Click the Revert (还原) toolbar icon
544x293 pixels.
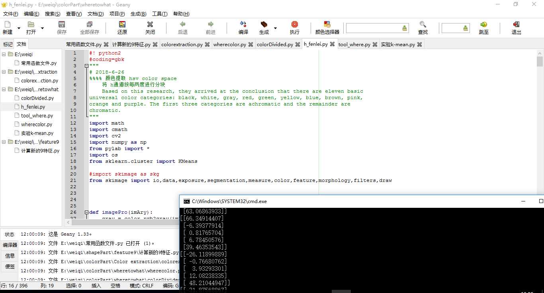click(x=122, y=25)
